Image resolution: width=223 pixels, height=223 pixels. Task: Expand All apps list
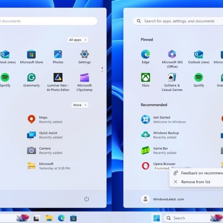[78, 40]
